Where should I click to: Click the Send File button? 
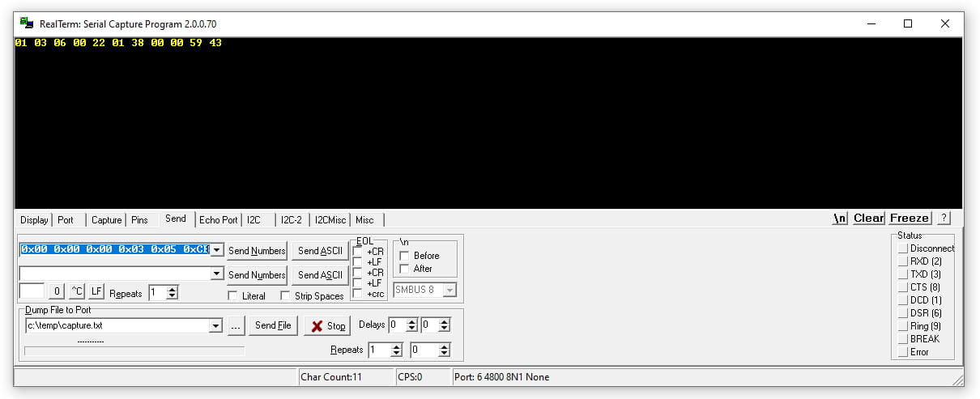coord(273,326)
